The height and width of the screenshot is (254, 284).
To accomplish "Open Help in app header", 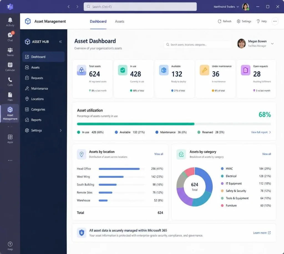I will coord(262,21).
